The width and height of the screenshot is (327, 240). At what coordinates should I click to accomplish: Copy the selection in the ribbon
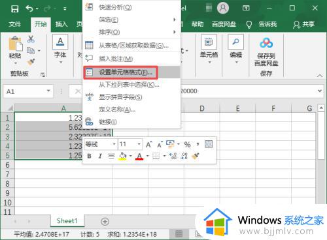tap(31, 51)
